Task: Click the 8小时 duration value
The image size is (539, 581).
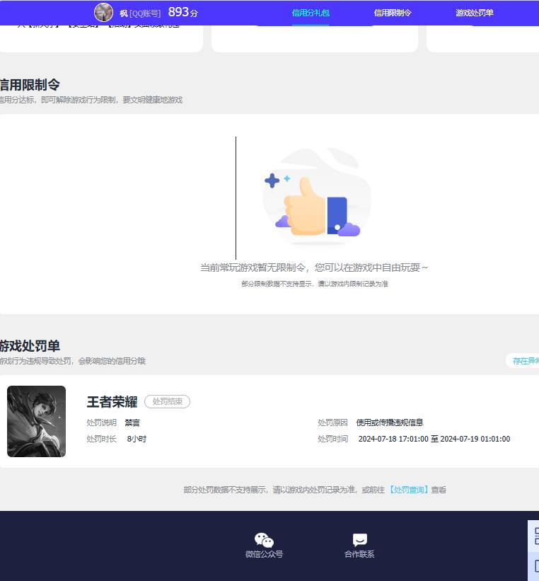Action: point(137,439)
